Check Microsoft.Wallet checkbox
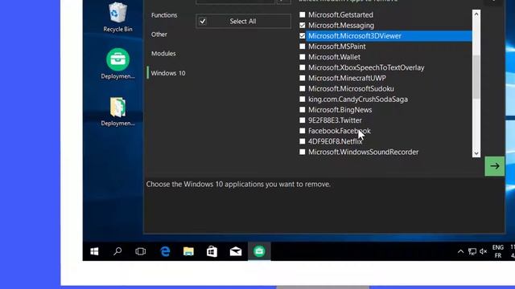This screenshot has width=515, height=289. [303, 57]
